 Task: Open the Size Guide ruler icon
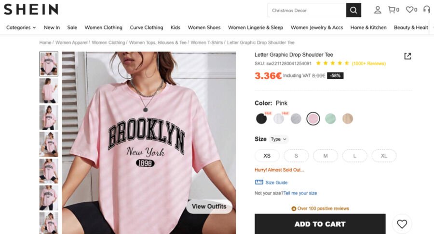pyautogui.click(x=259, y=182)
